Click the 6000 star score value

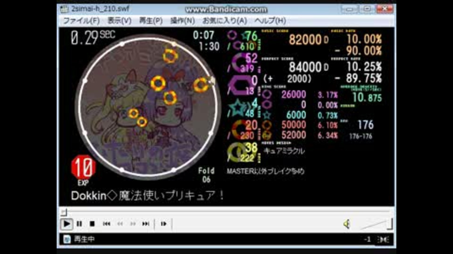(296, 115)
